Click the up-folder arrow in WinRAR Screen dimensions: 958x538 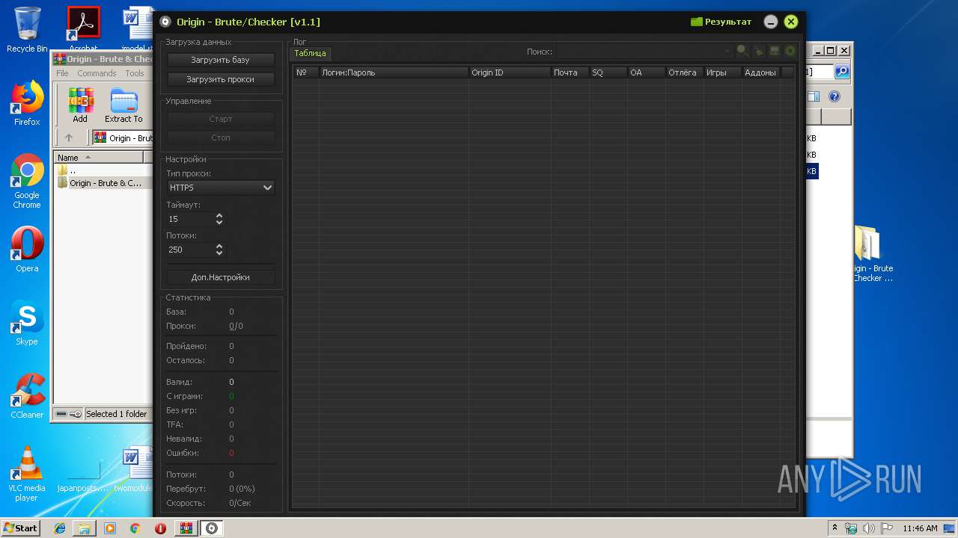69,137
